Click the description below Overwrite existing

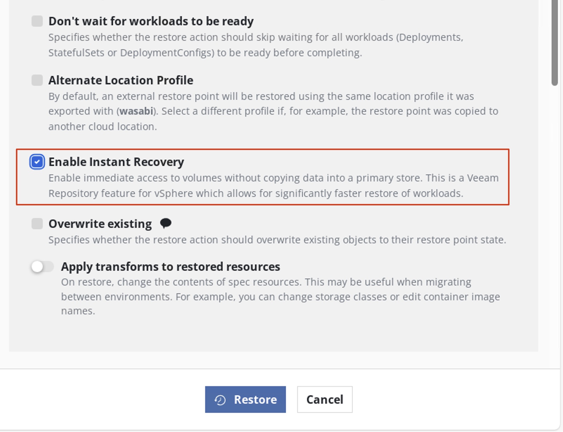tap(277, 240)
